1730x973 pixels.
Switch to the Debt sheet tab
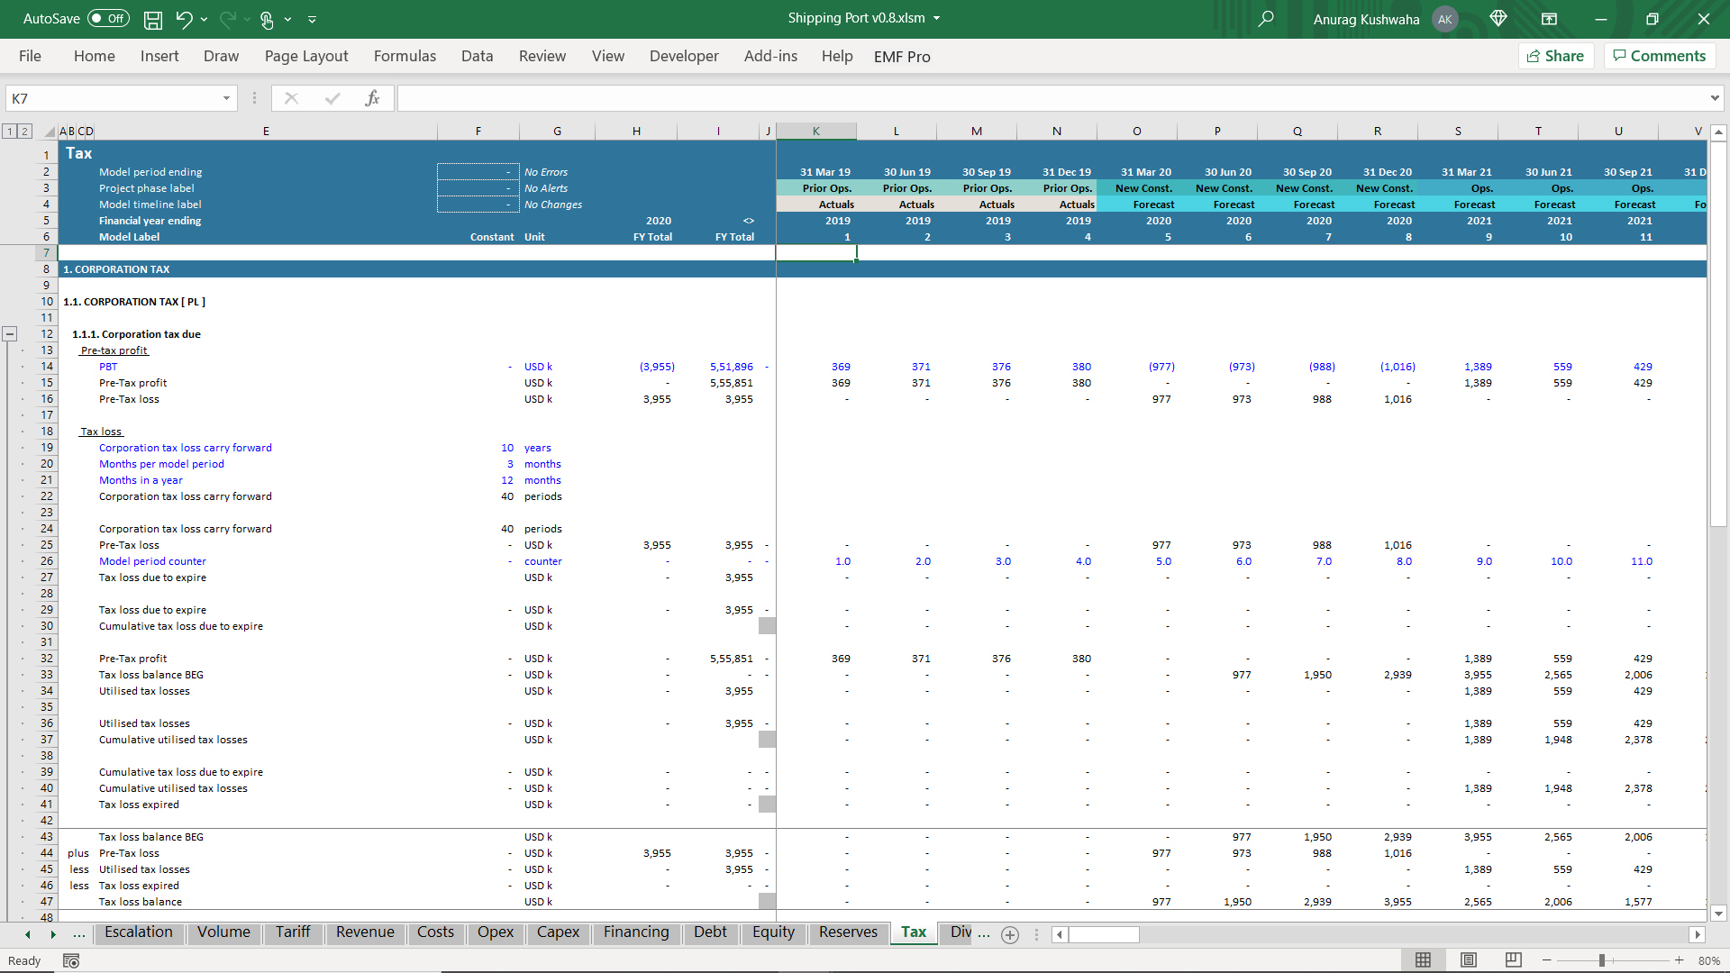tap(709, 932)
